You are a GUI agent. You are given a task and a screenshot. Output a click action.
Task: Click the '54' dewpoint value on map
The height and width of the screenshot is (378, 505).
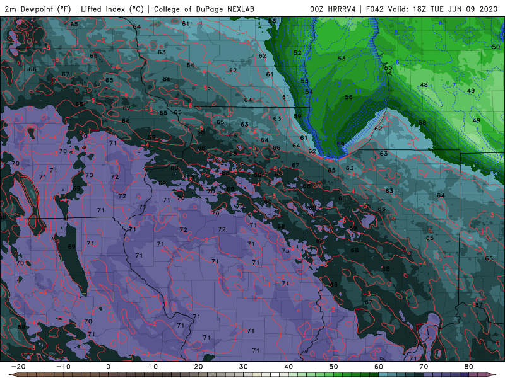point(309,92)
